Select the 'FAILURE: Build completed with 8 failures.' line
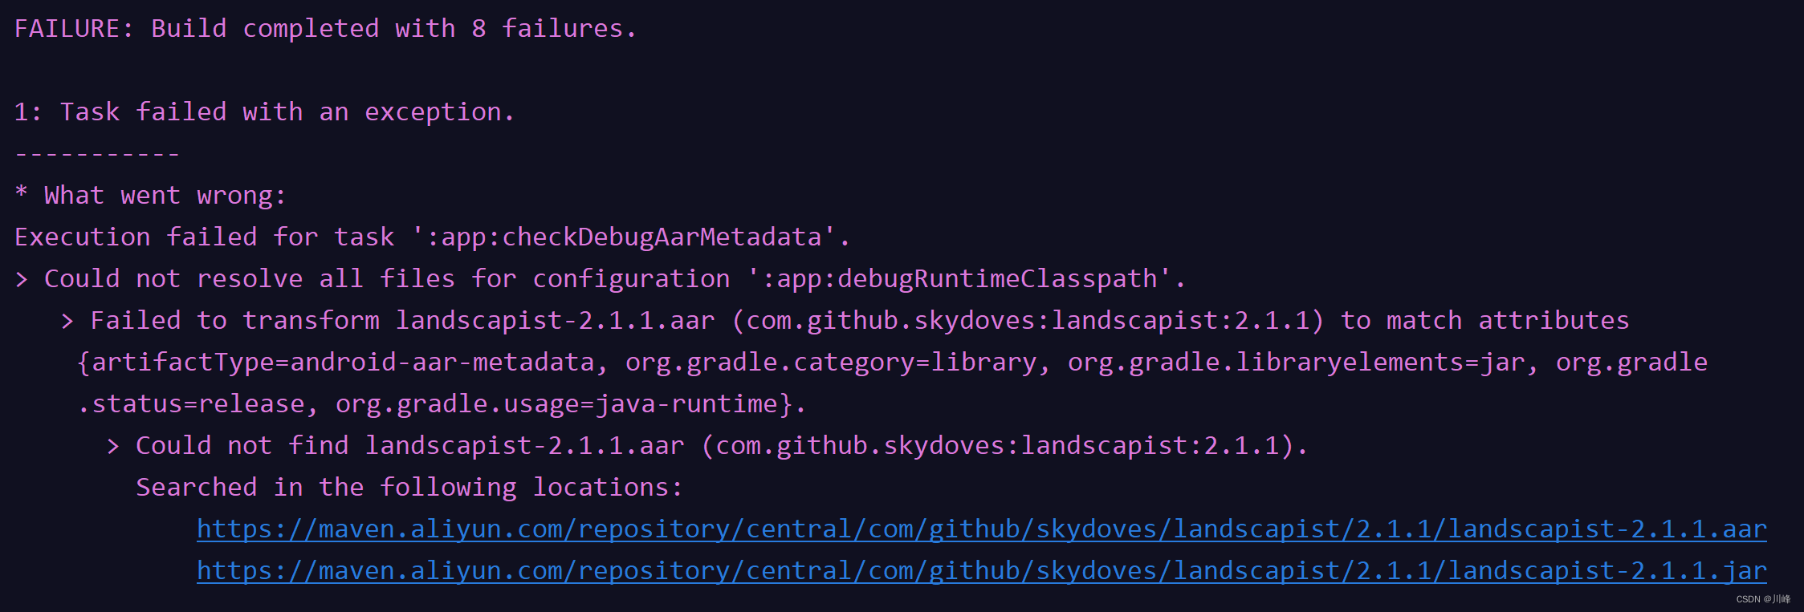Screen dimensions: 1804x612 click(x=325, y=29)
